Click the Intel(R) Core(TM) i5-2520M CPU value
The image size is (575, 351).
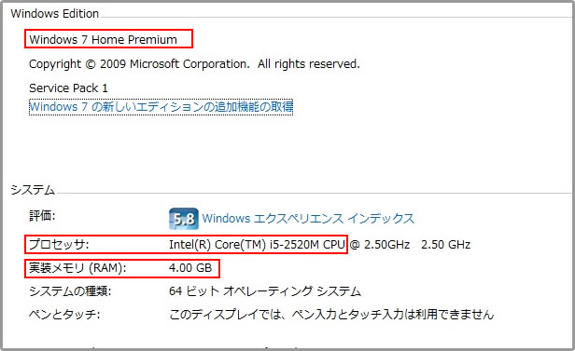[x=257, y=245]
